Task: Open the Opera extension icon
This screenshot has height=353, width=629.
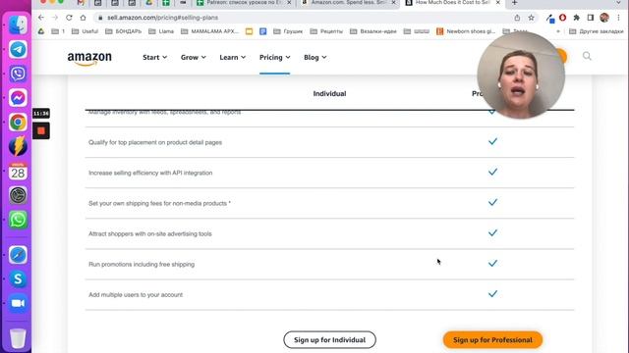Action: (x=563, y=18)
